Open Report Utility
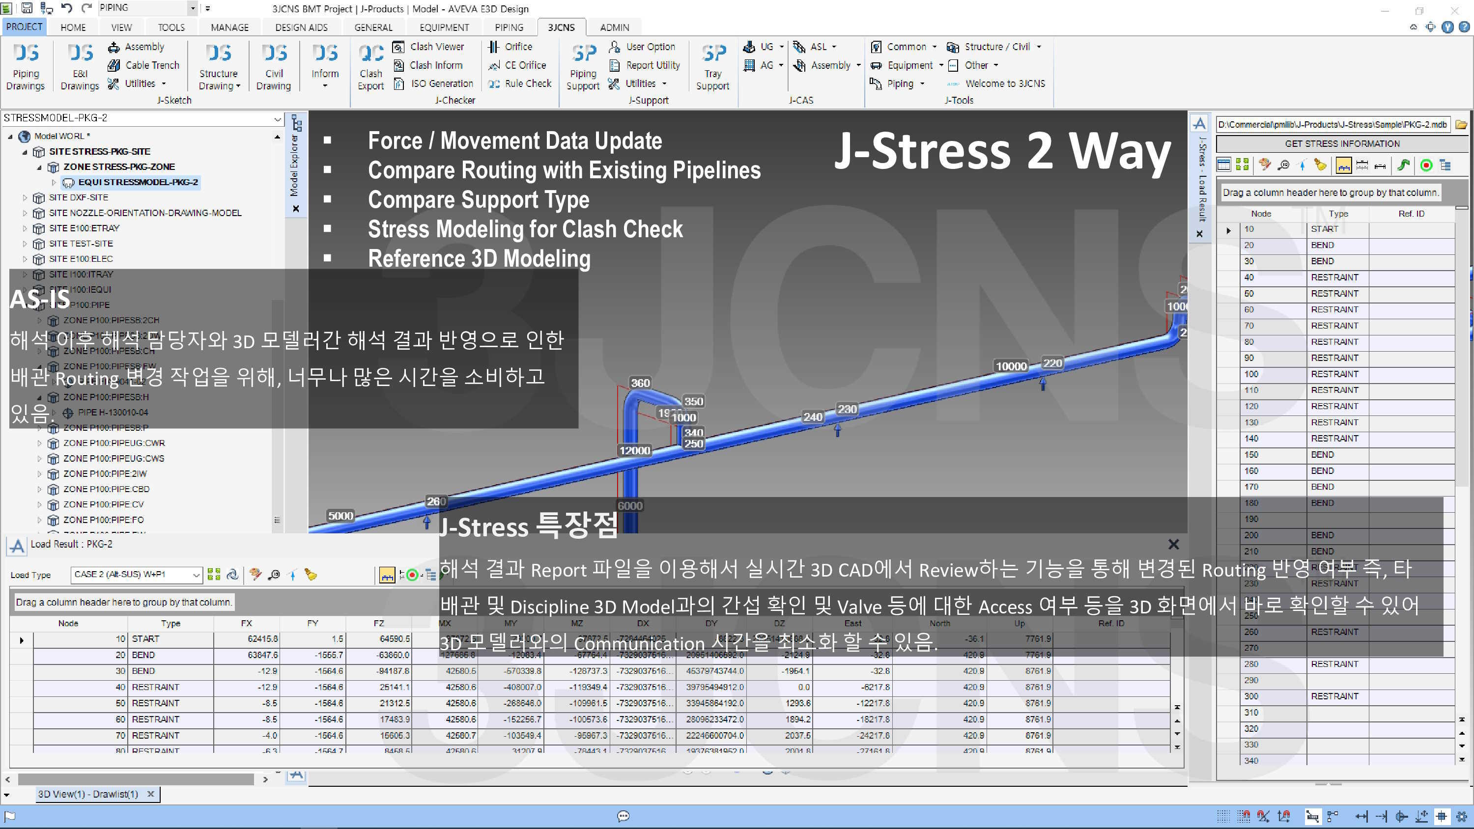This screenshot has width=1474, height=829. 645,65
